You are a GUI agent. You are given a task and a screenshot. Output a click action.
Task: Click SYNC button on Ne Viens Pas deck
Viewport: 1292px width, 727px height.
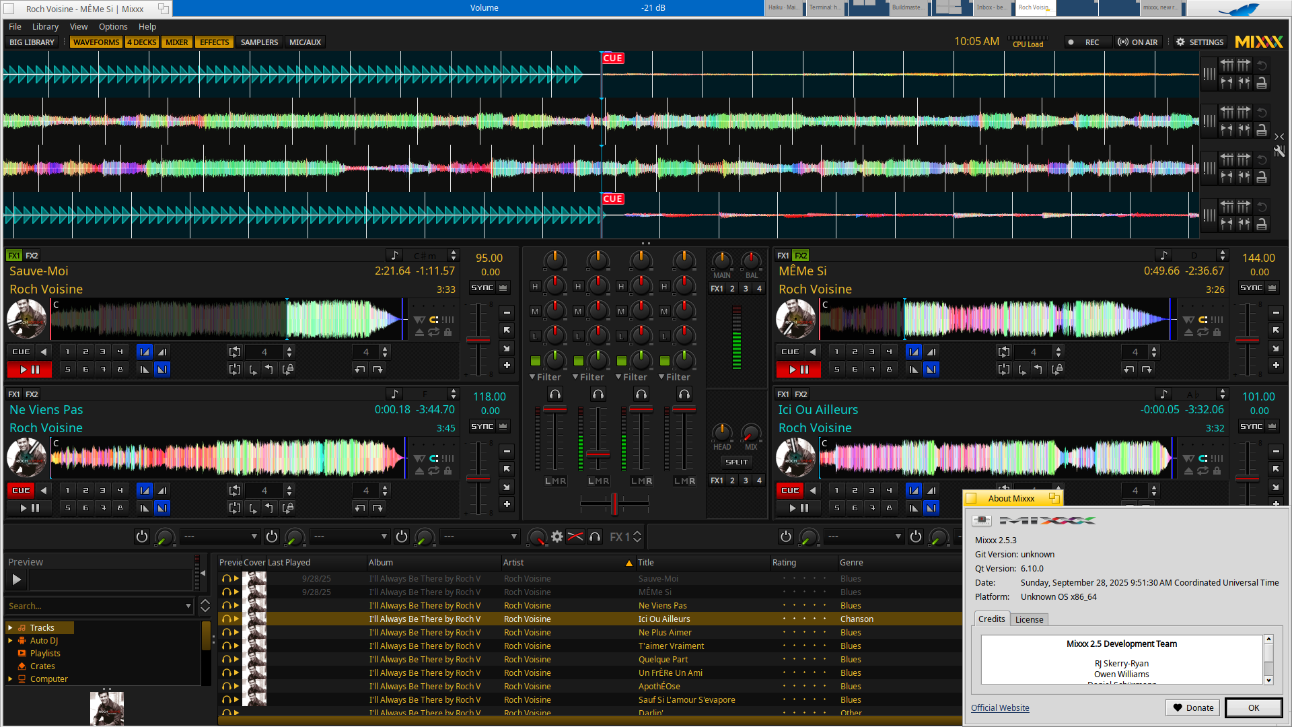coord(482,427)
